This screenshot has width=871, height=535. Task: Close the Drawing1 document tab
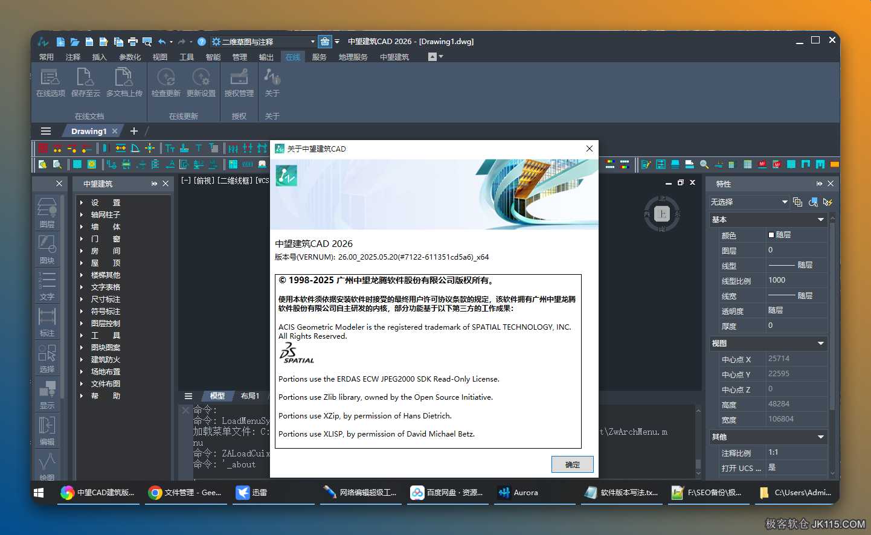pos(115,131)
